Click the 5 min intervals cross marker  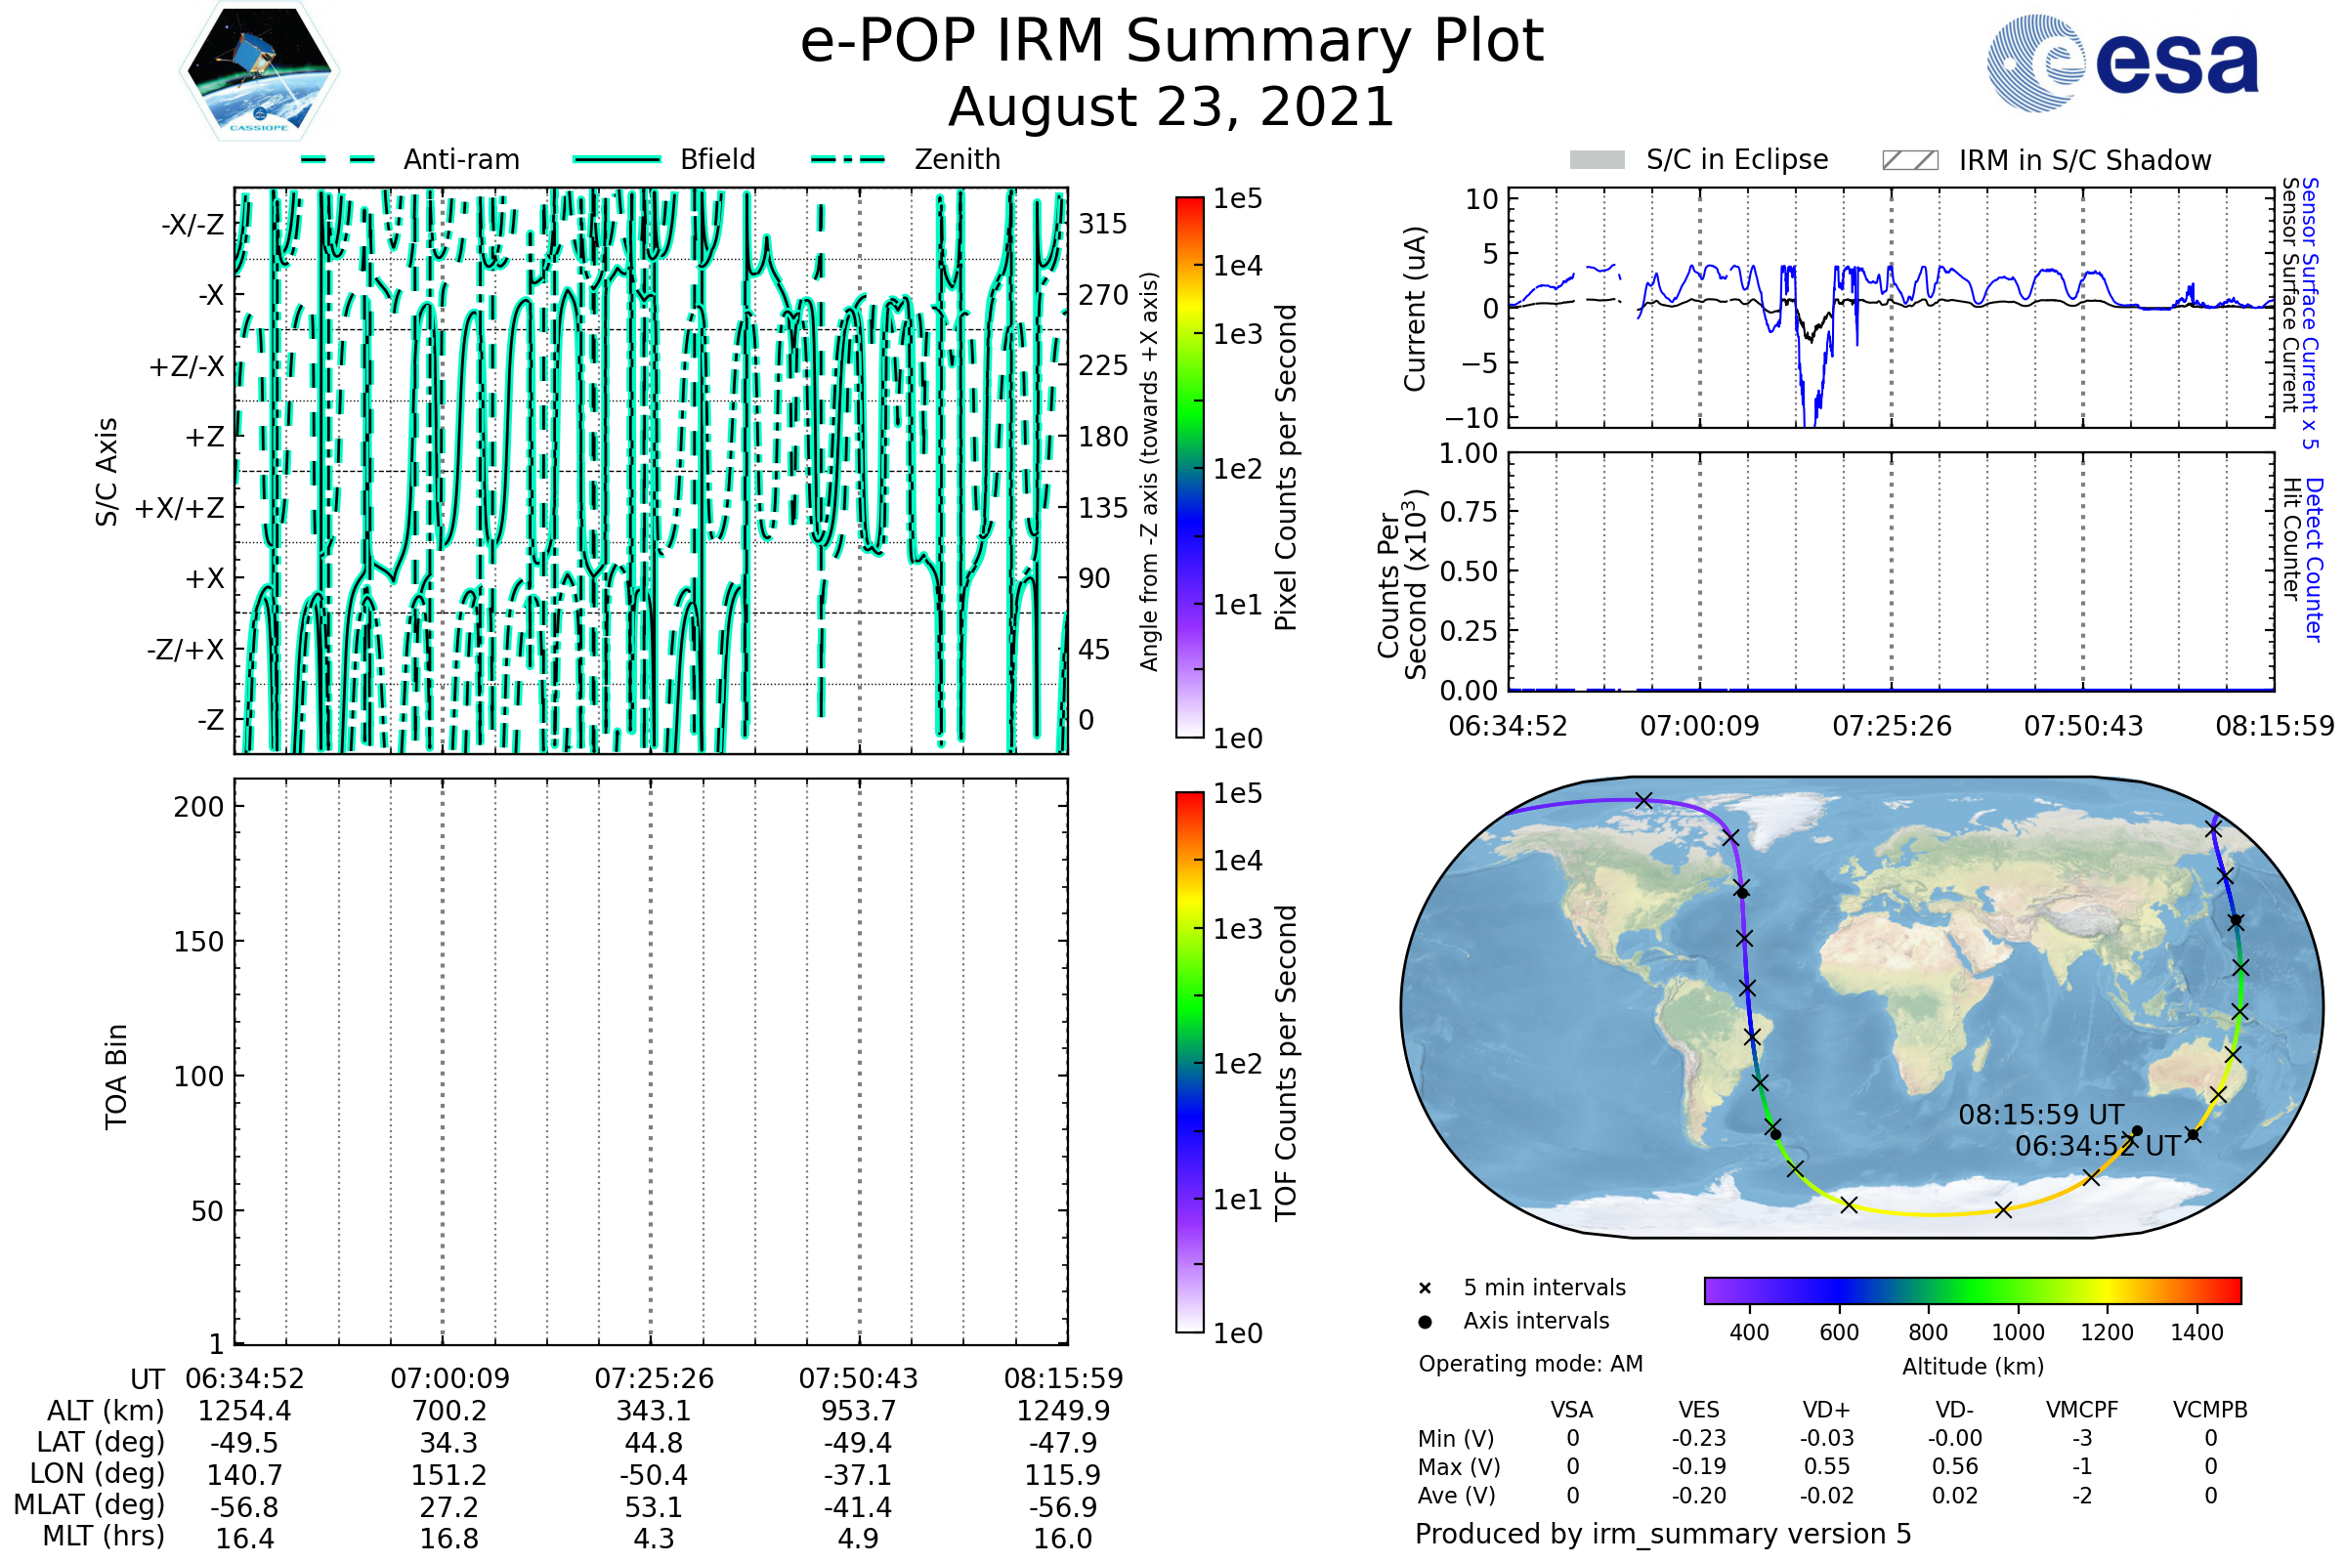click(x=1425, y=1288)
